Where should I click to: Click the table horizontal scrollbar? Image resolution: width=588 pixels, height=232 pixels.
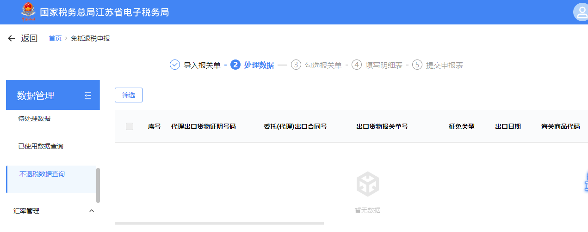219,223
